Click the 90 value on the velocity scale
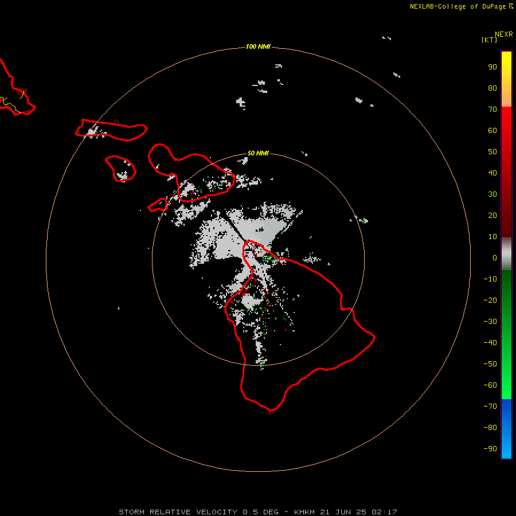 pyautogui.click(x=492, y=67)
